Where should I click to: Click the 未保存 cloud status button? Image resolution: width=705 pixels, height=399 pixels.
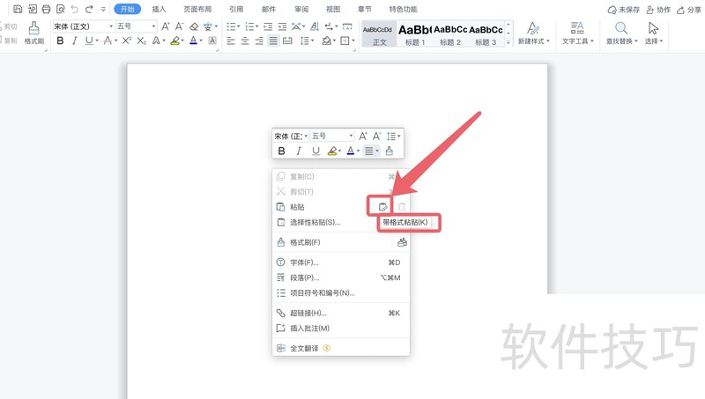click(x=624, y=10)
